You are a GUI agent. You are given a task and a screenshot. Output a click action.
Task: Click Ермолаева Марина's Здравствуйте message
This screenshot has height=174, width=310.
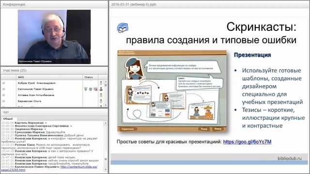point(33,132)
